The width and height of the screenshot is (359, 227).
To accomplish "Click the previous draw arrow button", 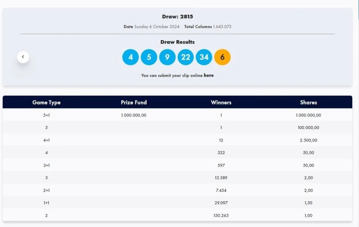I will tap(23, 57).
